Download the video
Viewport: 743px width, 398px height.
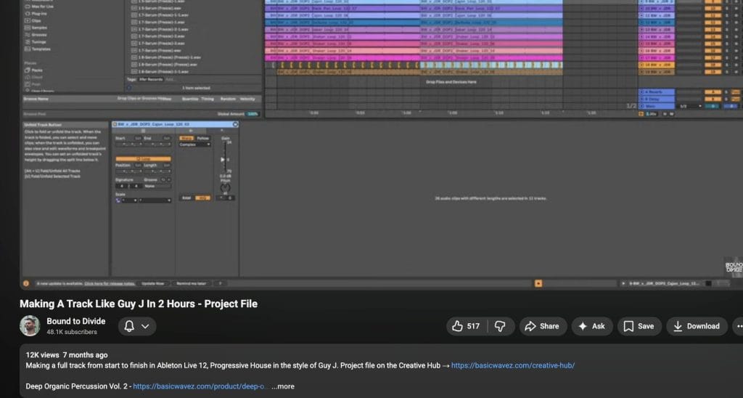tap(696, 326)
